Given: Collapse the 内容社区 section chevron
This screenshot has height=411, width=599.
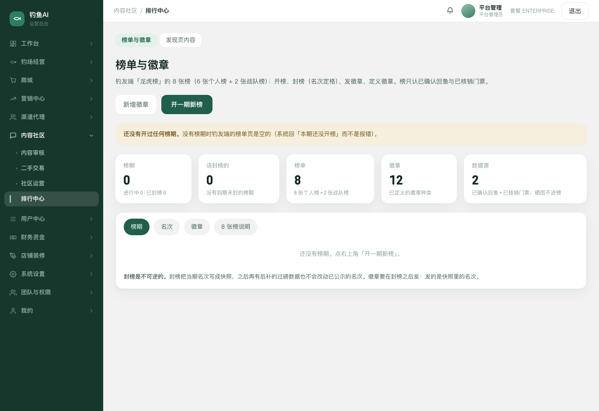Looking at the screenshot, I should pos(91,136).
